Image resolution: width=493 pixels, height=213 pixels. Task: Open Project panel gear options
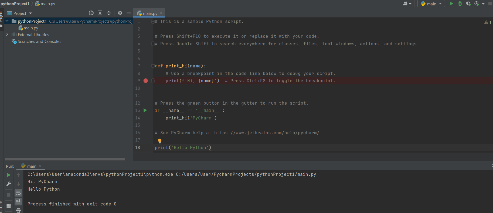point(120,13)
